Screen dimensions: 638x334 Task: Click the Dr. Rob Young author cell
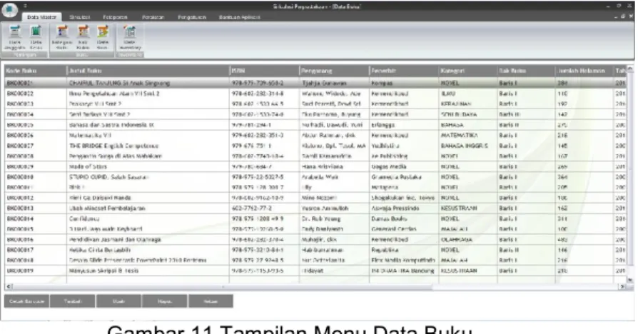click(335, 218)
